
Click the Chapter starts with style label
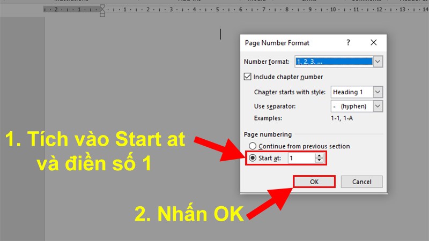pyautogui.click(x=290, y=92)
